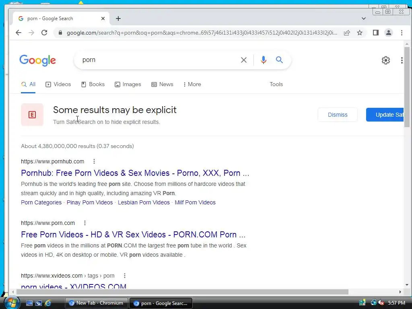Click the site lock icon in address bar

[x=60, y=33]
